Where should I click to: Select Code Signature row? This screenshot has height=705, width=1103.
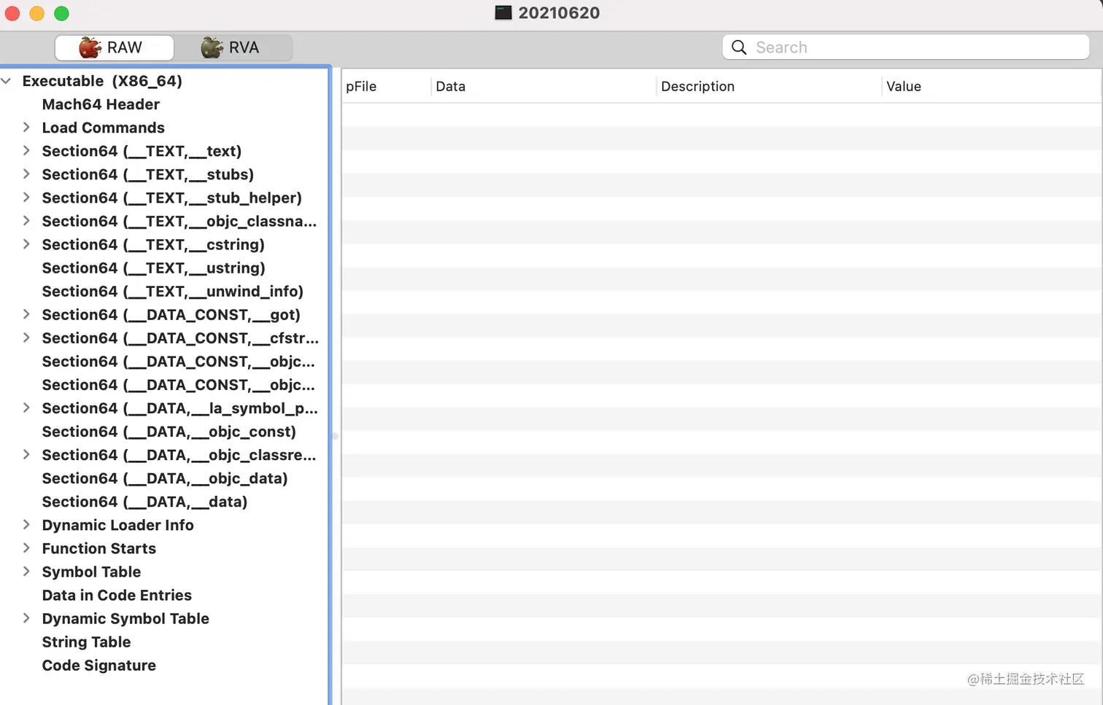click(99, 665)
